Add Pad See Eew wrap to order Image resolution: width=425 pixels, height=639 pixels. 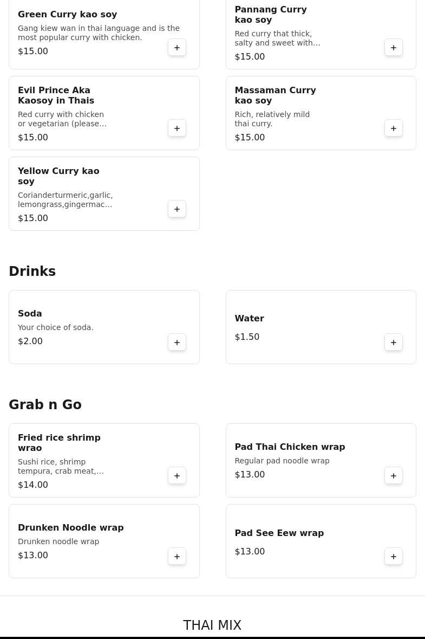tap(394, 557)
